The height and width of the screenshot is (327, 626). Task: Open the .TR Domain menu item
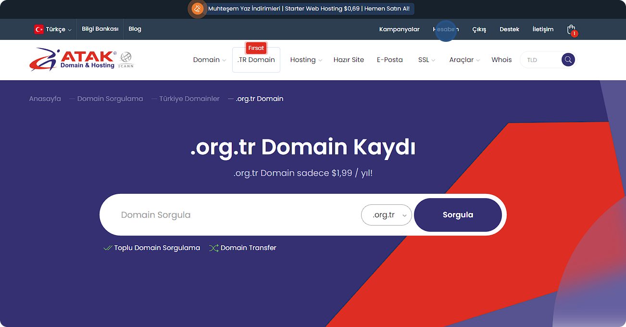tap(256, 60)
